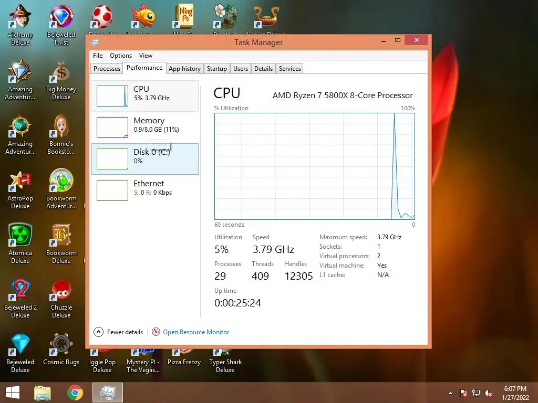Open Big Money Deluxe shortcut

(61, 80)
